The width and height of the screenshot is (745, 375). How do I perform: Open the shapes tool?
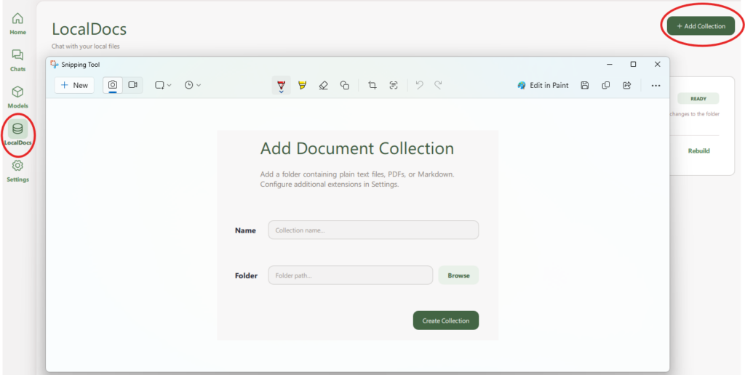click(x=345, y=85)
